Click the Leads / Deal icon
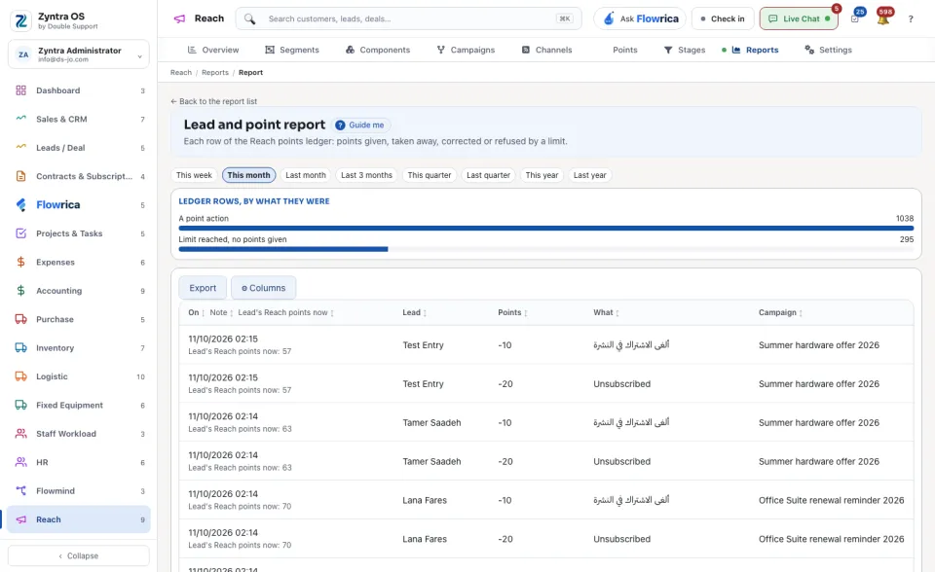This screenshot has width=935, height=572. [x=20, y=148]
